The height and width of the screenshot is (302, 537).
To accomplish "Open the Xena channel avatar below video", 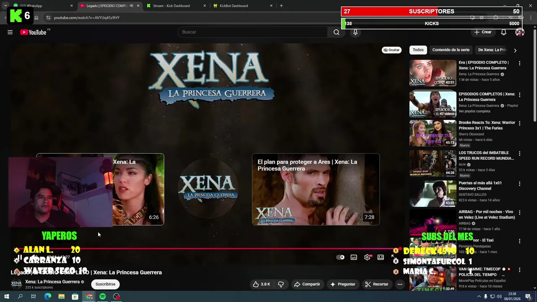I will [16, 284].
